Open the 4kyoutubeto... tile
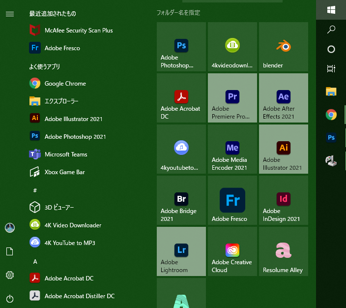The image size is (346, 308). 181,149
